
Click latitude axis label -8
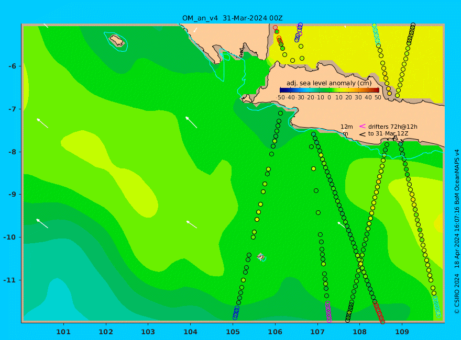pyautogui.click(x=12, y=152)
